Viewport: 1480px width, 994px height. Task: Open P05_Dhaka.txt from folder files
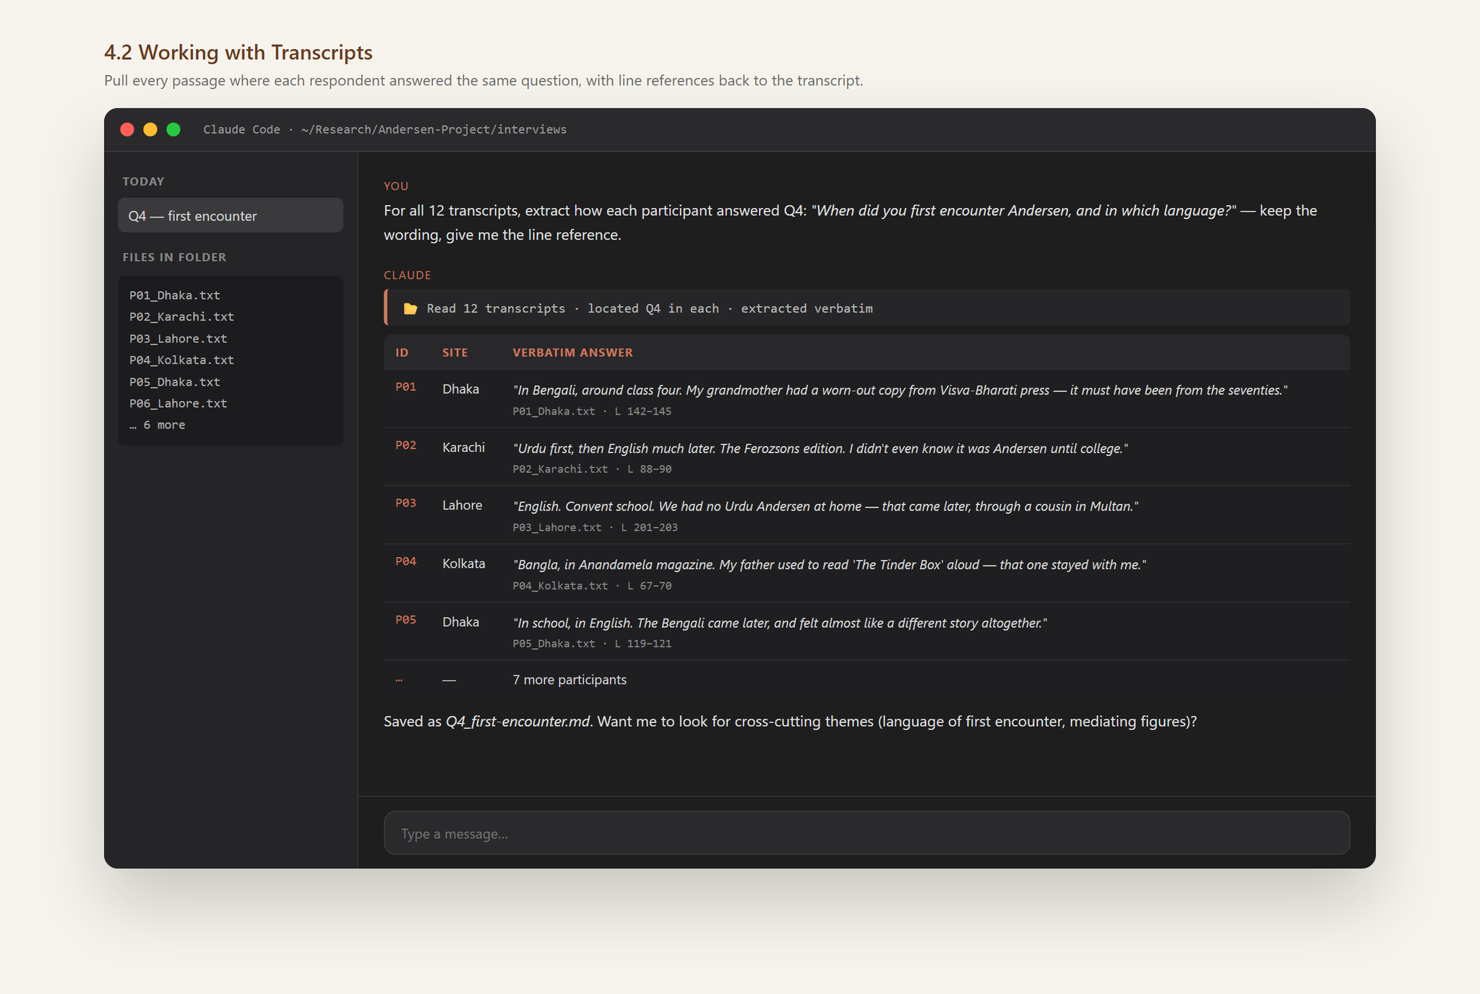175,382
